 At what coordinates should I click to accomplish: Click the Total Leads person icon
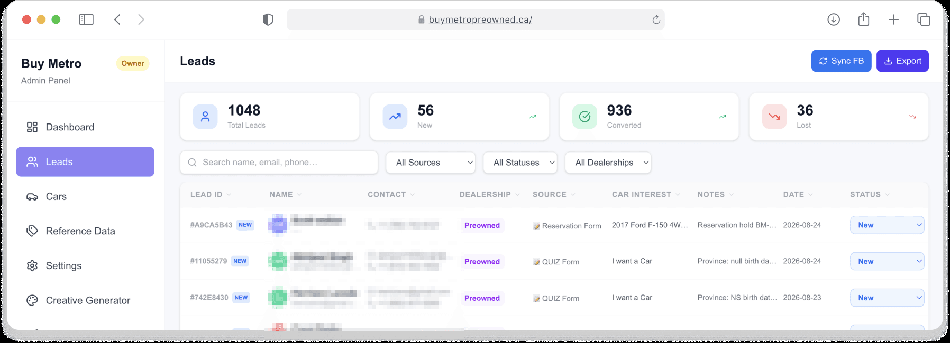pos(205,117)
